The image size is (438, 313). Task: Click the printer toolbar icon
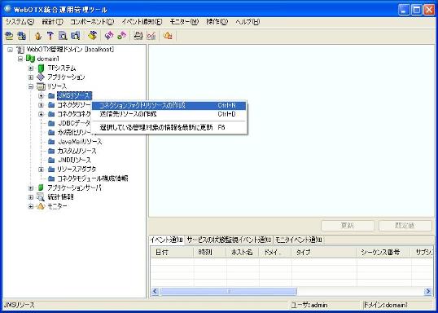coord(138,36)
